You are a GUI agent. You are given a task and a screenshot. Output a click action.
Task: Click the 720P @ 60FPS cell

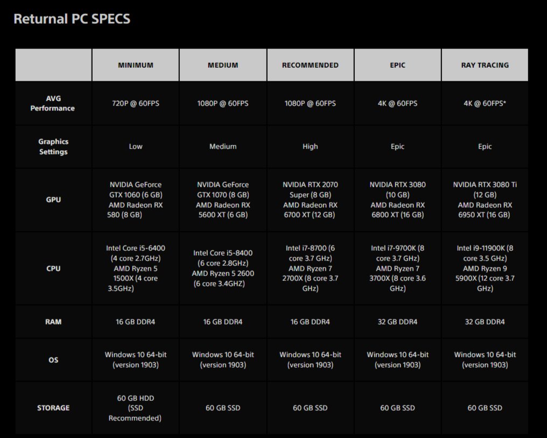point(136,103)
